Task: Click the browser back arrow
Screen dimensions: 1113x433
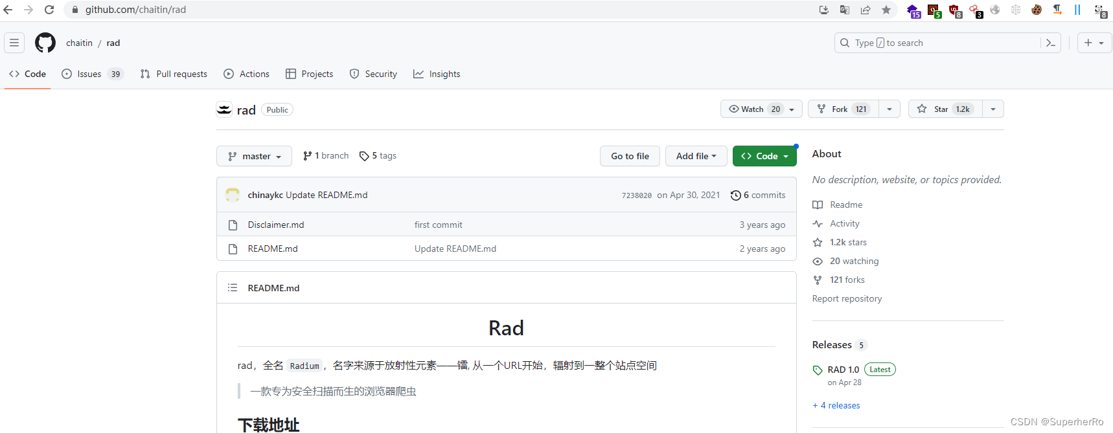Action: point(8,10)
